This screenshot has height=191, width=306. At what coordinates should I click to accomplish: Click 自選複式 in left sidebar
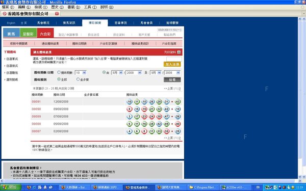(12, 66)
